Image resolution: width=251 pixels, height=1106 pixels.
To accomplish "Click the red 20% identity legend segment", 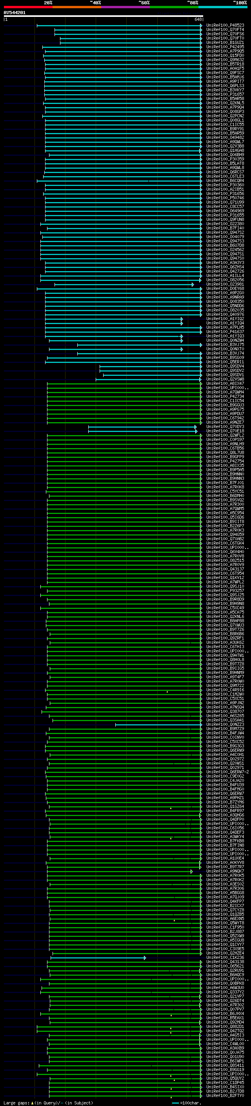I will click(x=28, y=7).
